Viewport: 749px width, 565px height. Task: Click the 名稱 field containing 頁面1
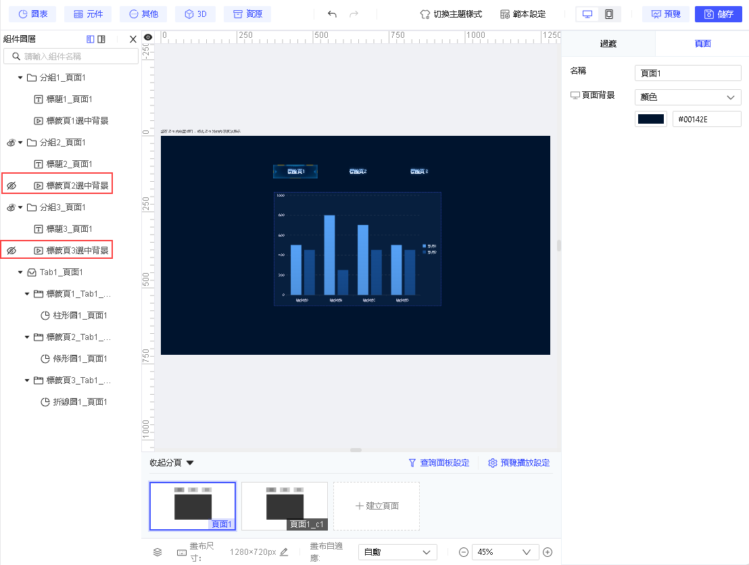(x=688, y=73)
